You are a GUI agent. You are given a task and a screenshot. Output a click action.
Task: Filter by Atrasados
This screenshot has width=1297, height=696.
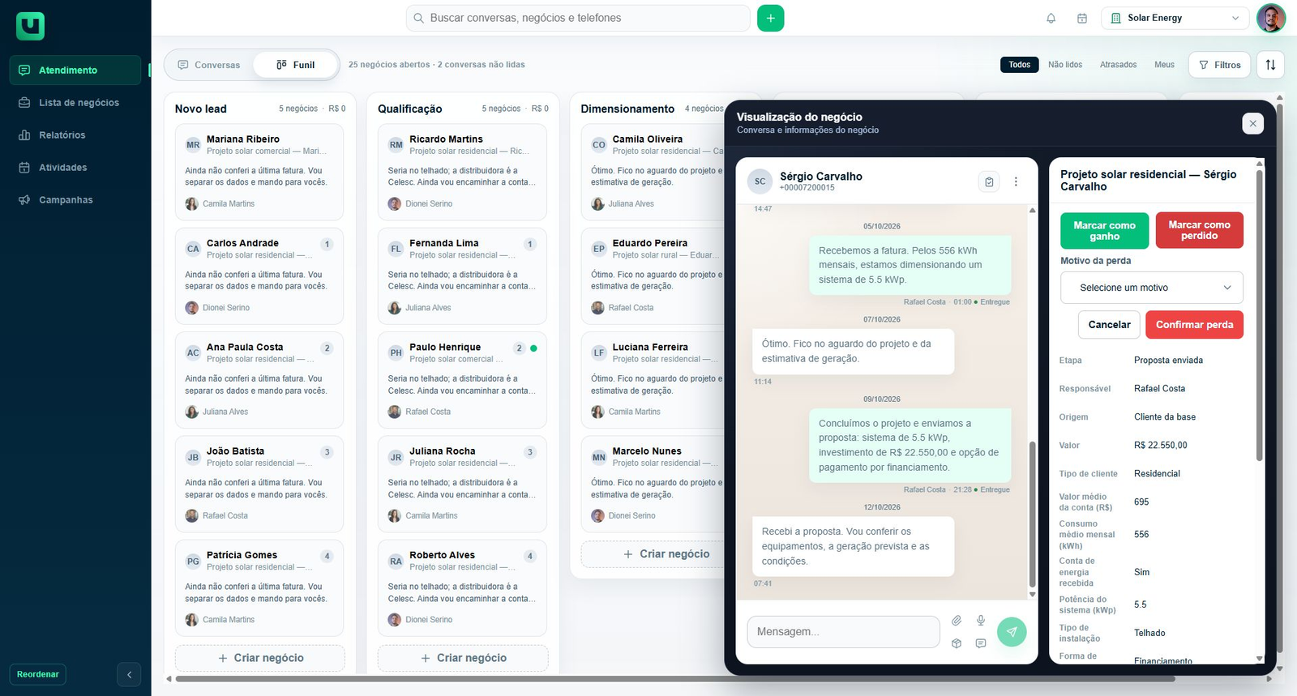(1118, 65)
